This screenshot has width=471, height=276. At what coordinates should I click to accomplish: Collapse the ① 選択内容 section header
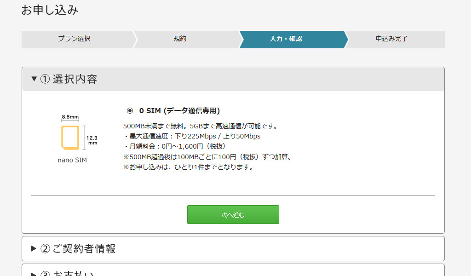click(x=233, y=79)
